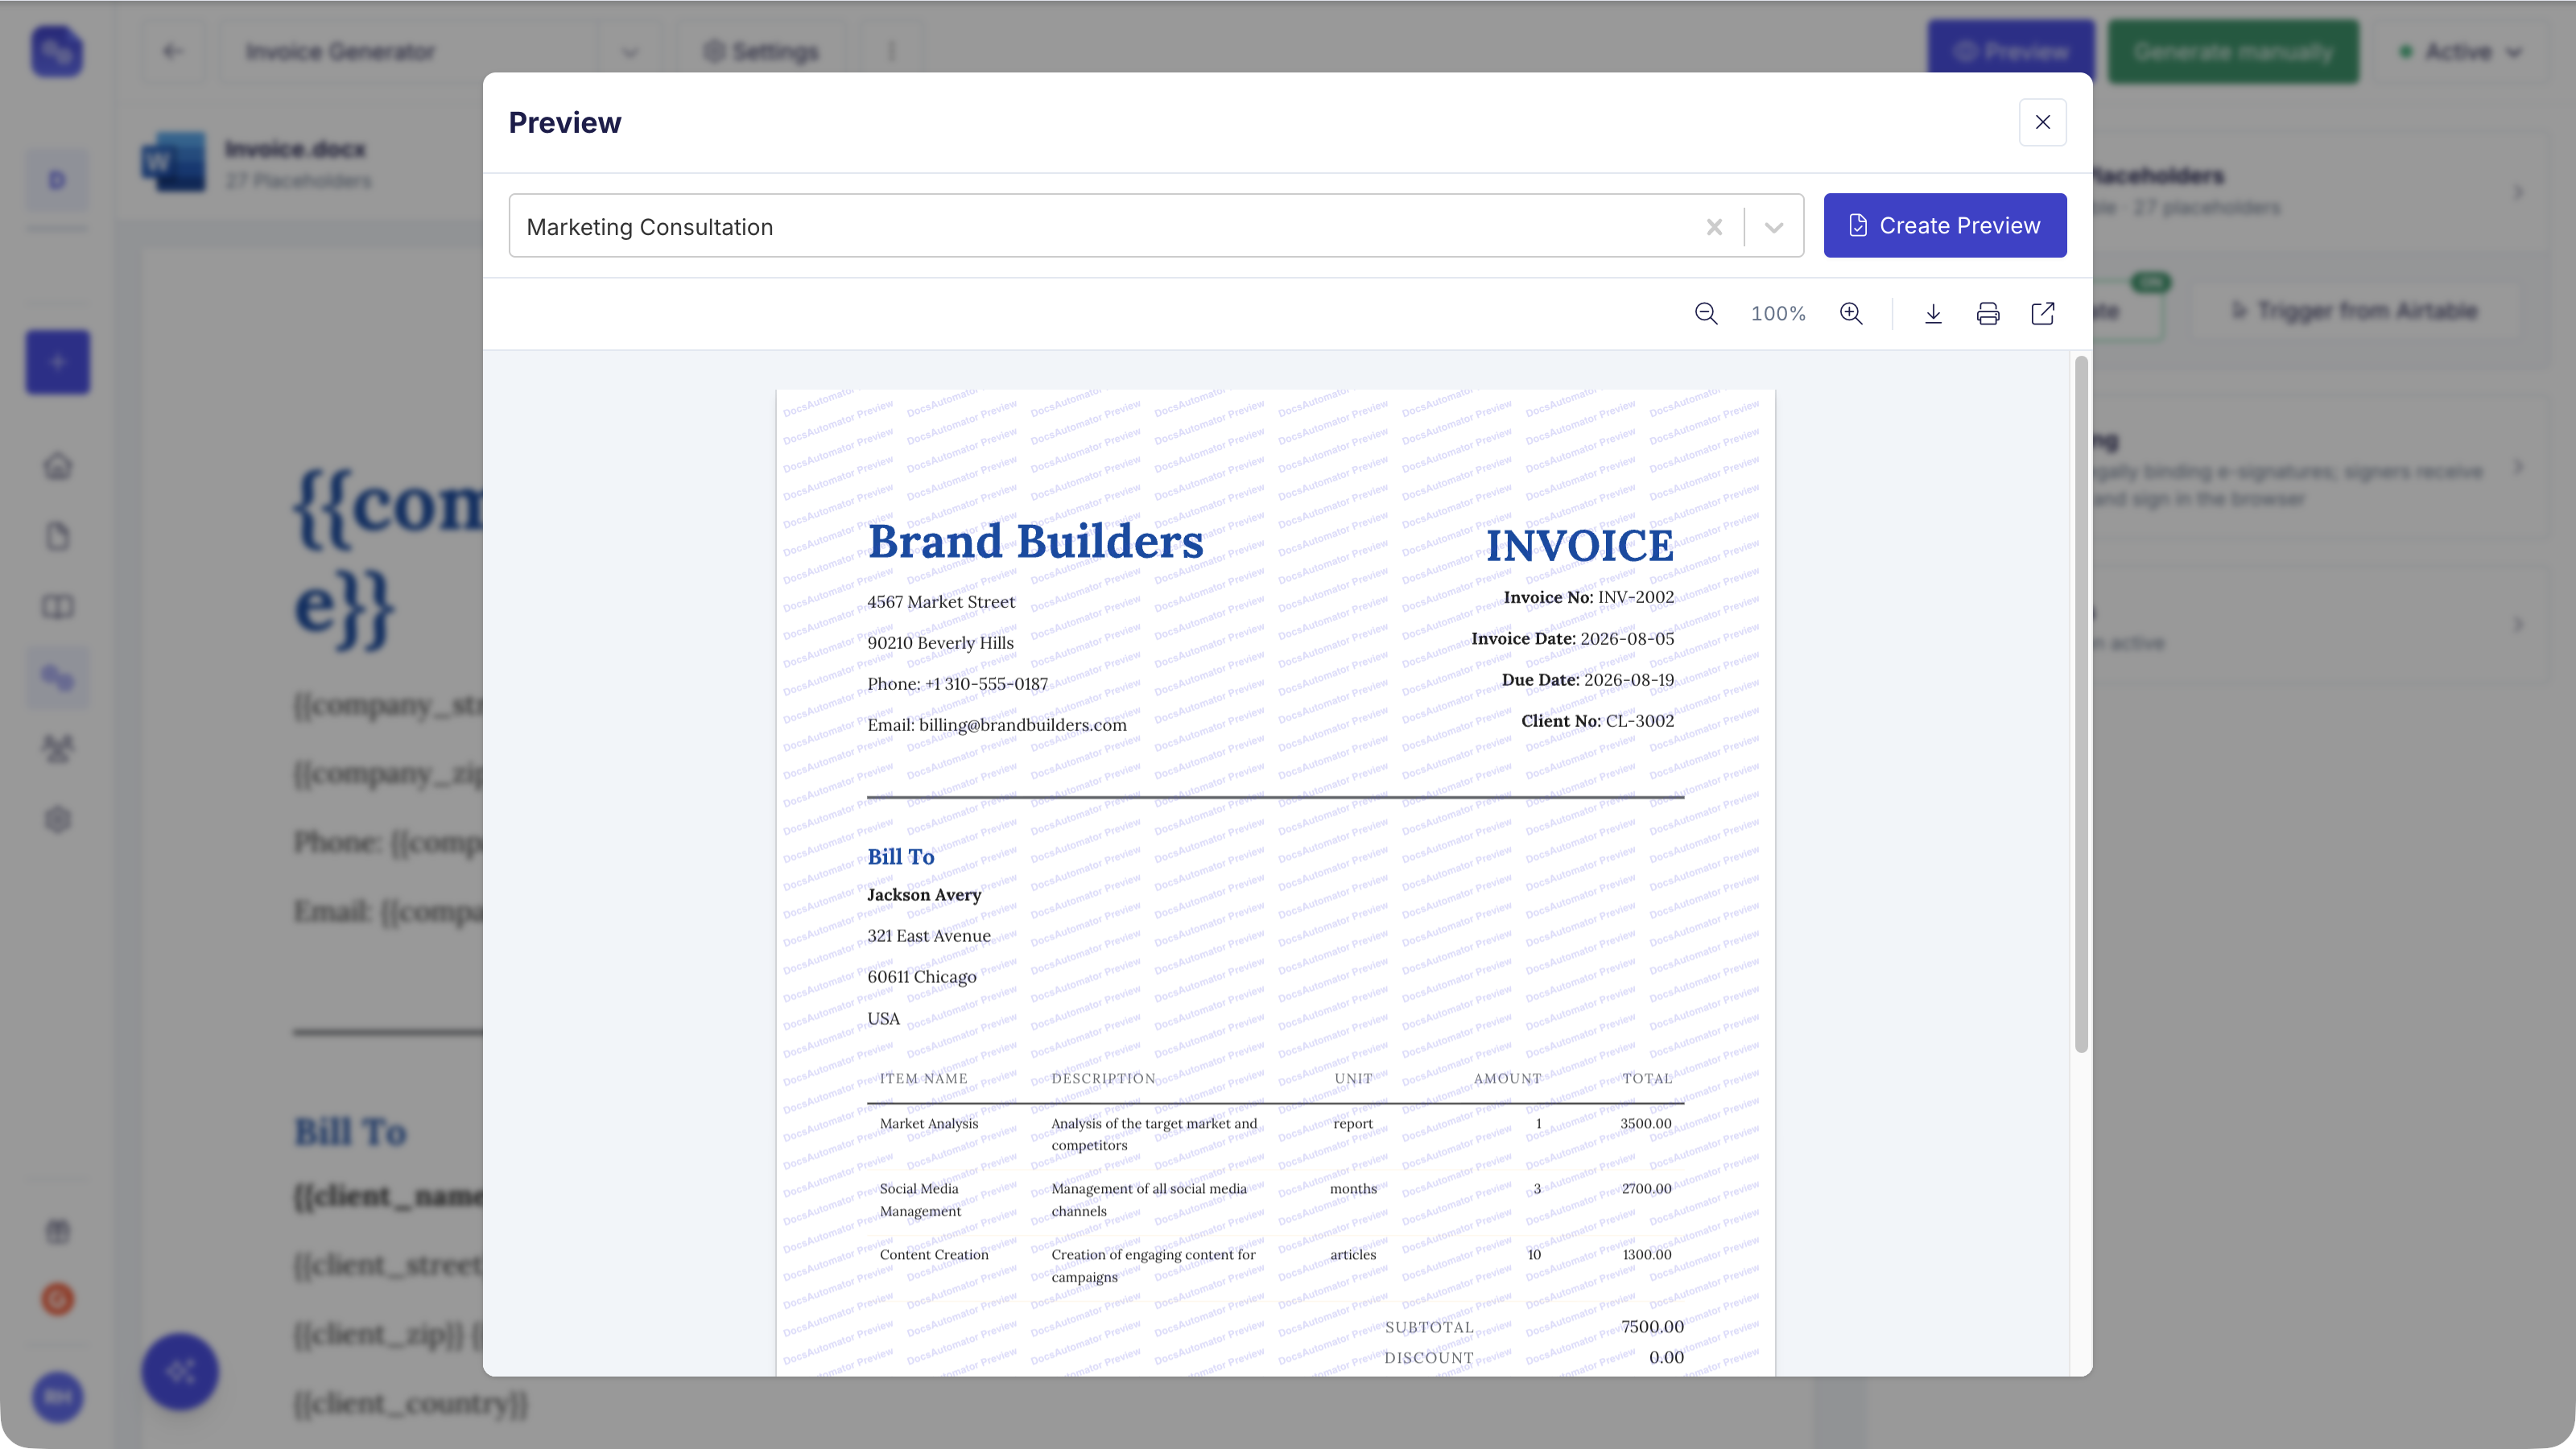2576x1449 pixels.
Task: Expand the Placeholders panel chevron
Action: (x=2518, y=191)
